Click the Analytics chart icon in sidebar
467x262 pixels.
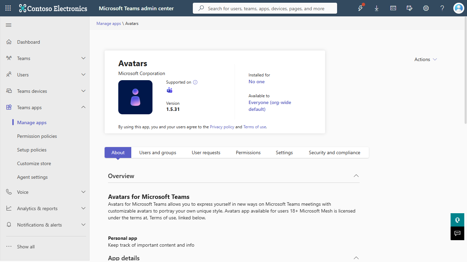(x=9, y=208)
